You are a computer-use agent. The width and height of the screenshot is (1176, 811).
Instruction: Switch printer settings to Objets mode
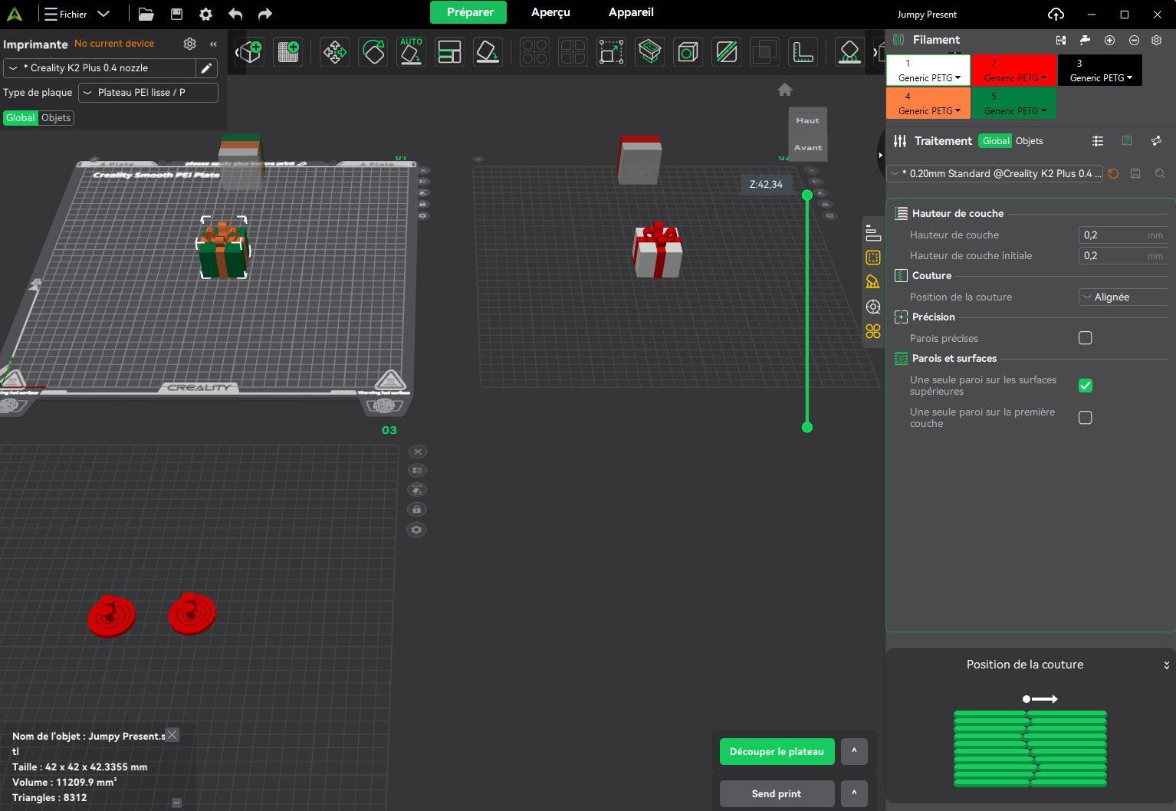coord(56,118)
